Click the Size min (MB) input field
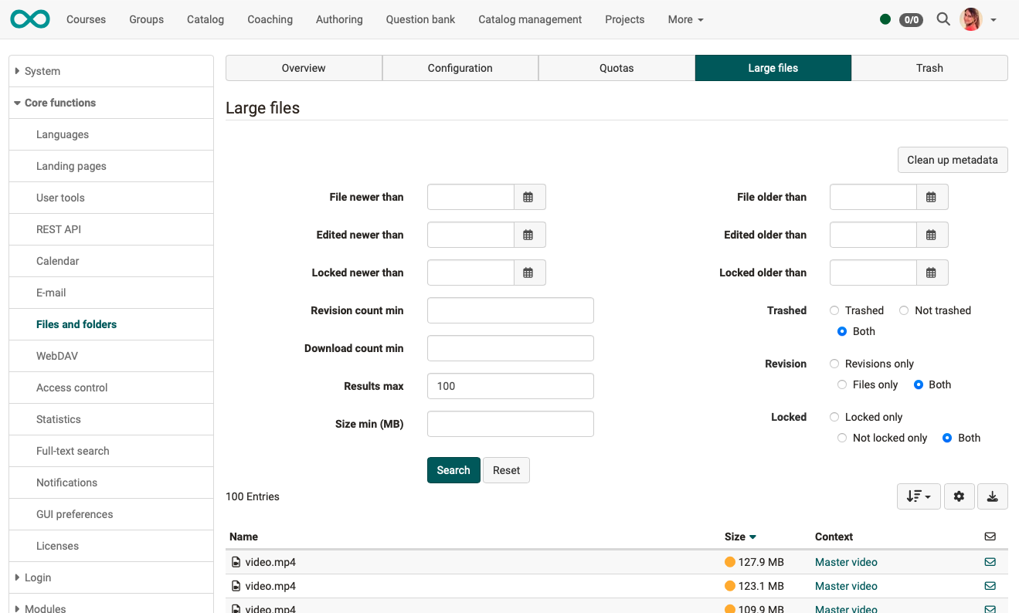The image size is (1019, 613). point(510,424)
